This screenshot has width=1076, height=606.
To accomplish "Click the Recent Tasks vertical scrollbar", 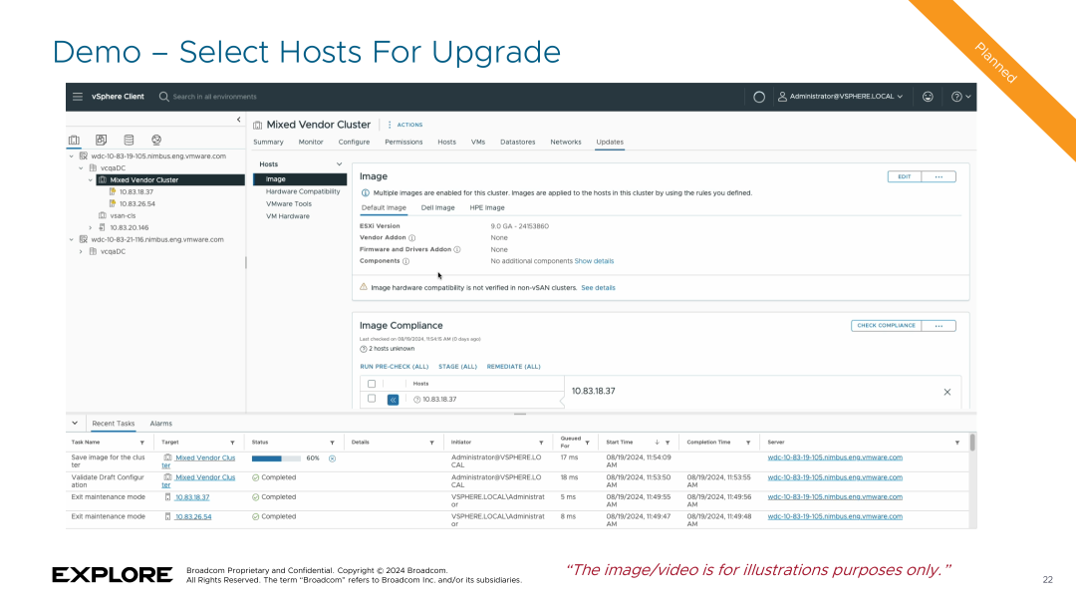I will tap(972, 443).
